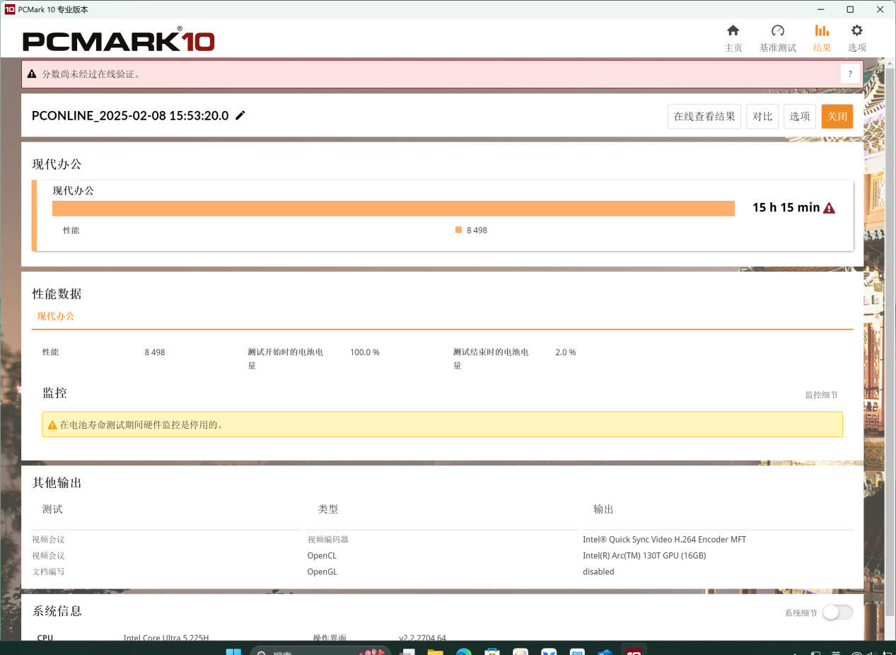Click the pencil icon to rename result
This screenshot has height=655, width=896.
click(x=240, y=116)
